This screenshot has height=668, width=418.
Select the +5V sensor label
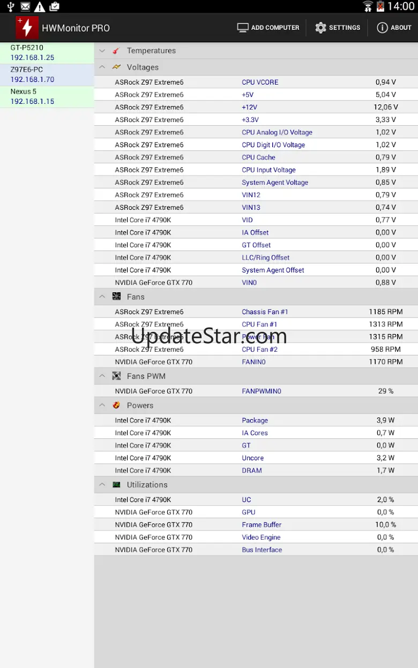click(x=248, y=95)
